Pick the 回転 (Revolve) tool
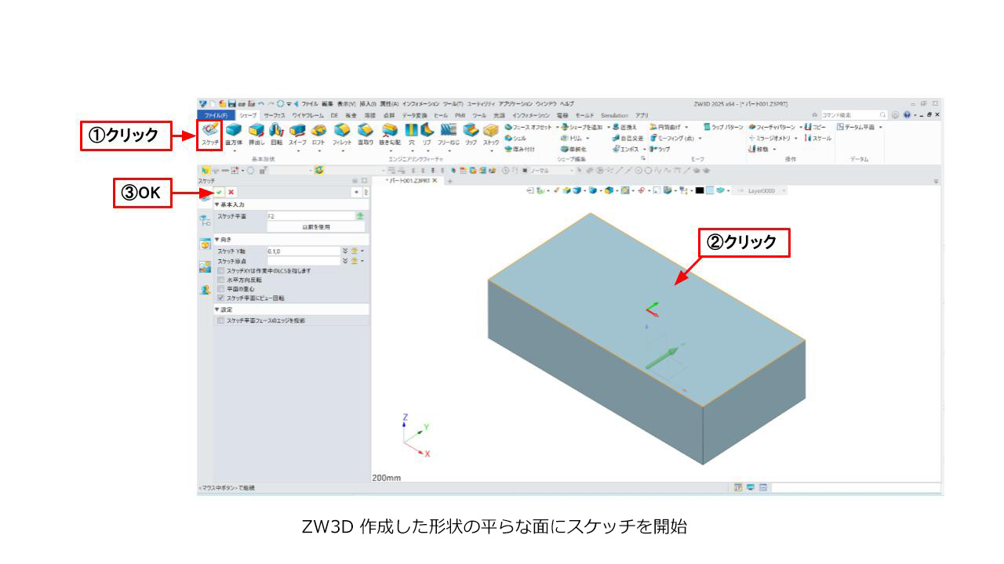The height and width of the screenshot is (564, 1004). [x=276, y=135]
